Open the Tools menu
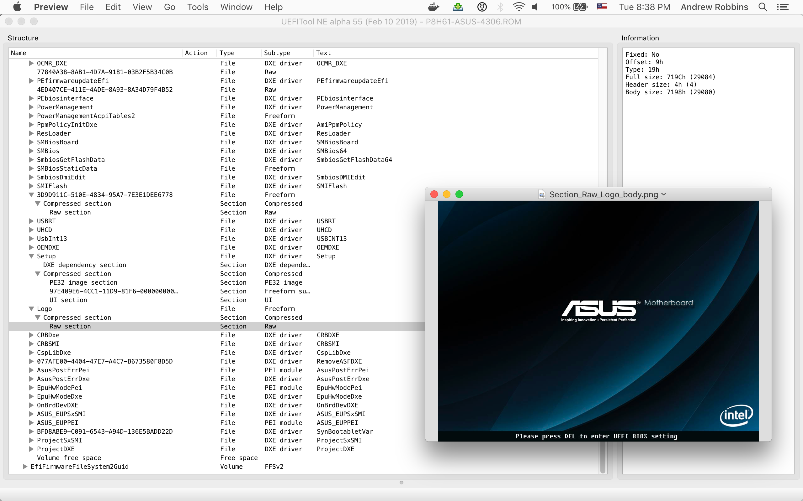Screen dimensions: 803x501 point(197,7)
